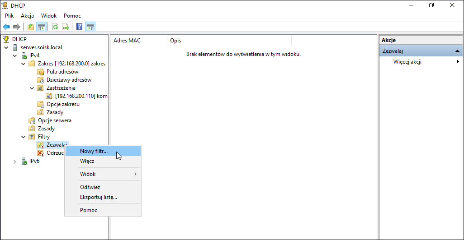Toggle the console tree pane icon

pos(42,27)
